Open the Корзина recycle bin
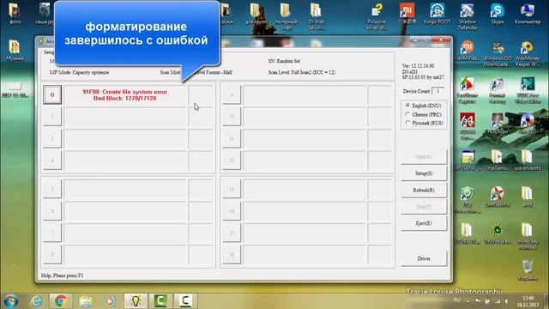549x309 pixels. [528, 270]
